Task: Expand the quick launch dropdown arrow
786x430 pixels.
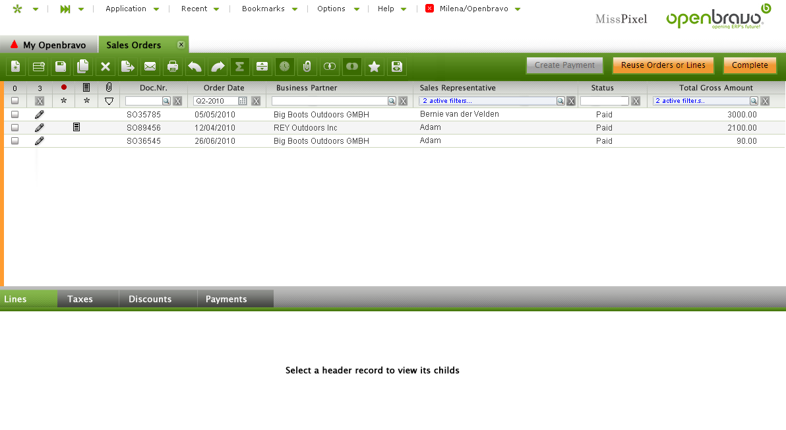Action: point(81,9)
